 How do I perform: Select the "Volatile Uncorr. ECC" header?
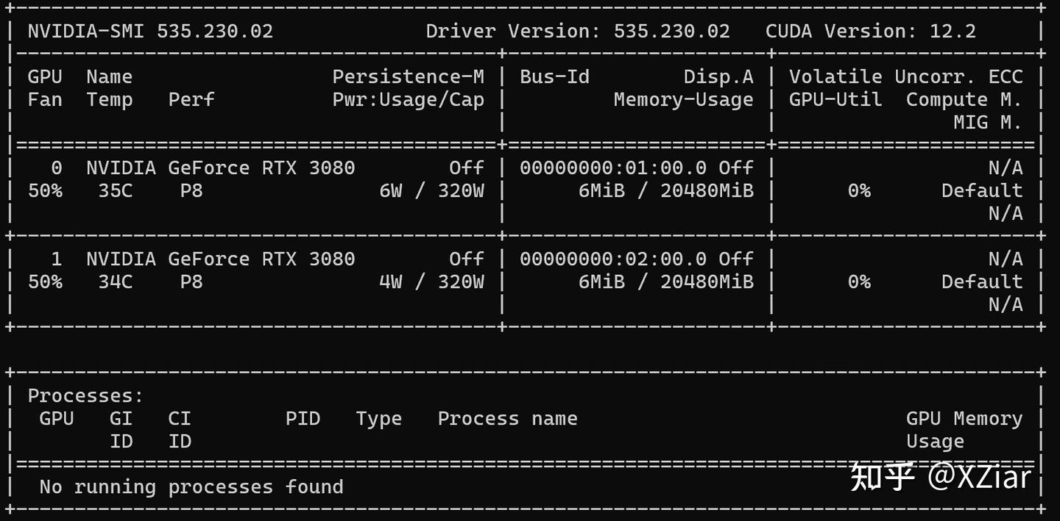906,76
